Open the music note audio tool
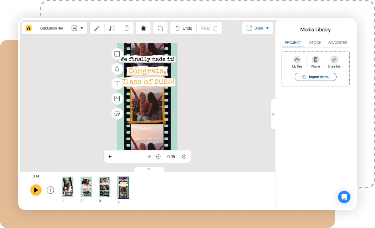The image size is (375, 228). coord(112,28)
